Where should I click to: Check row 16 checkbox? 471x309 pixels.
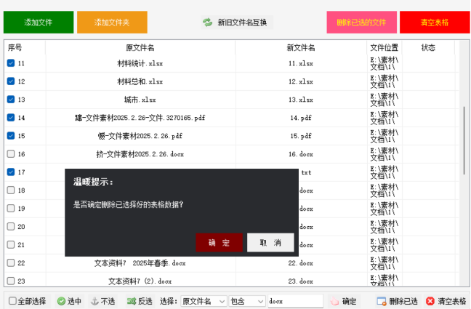(x=11, y=154)
